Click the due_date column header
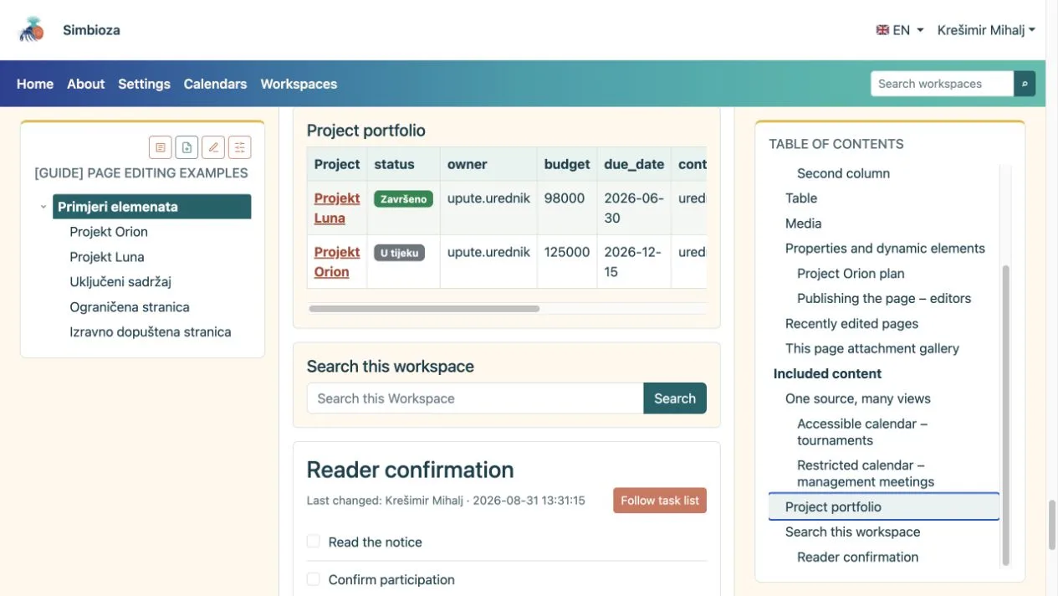The image size is (1058, 596). pos(634,164)
